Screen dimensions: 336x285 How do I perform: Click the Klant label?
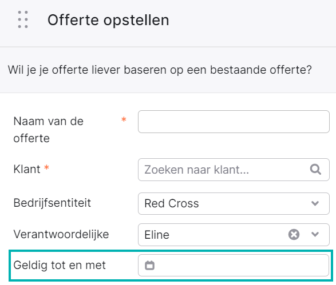27,169
